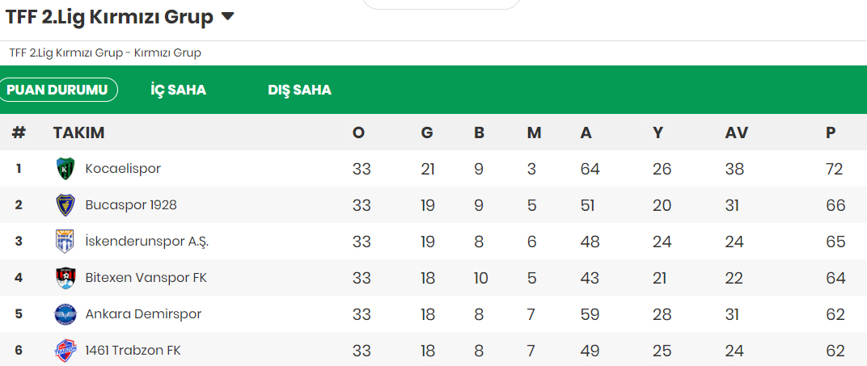Switch to the Dış Saha tab
The image size is (867, 366).
point(299,90)
